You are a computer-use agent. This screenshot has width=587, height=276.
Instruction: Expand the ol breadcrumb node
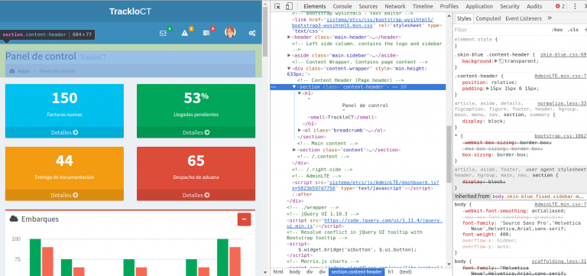click(300, 130)
